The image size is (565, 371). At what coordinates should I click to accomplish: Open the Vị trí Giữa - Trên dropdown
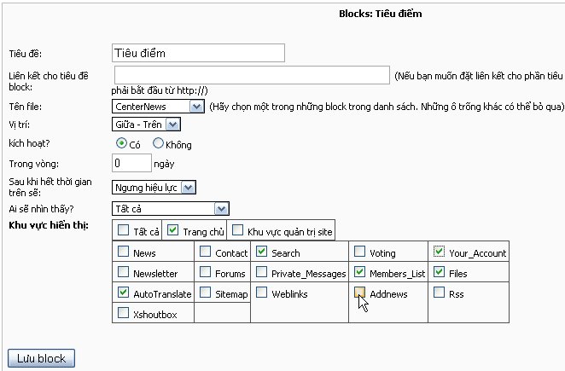coord(146,125)
